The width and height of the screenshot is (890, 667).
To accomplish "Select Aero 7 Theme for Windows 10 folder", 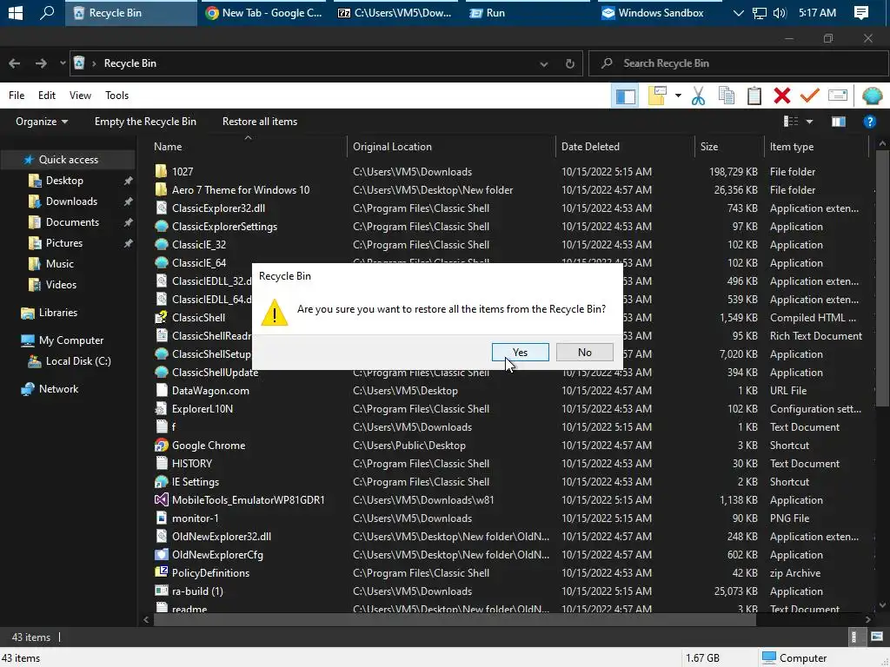I will point(509,190).
